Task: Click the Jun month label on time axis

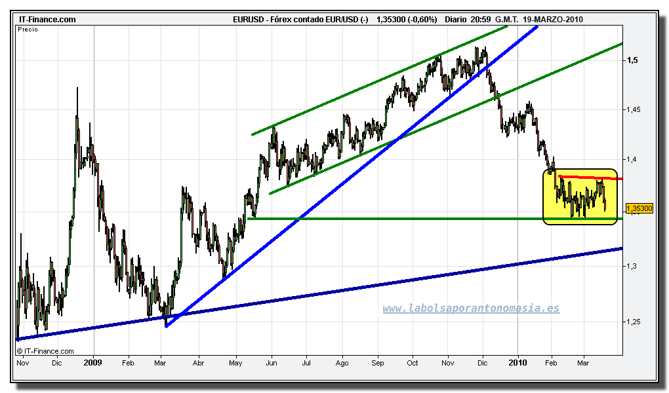Action: (x=272, y=363)
